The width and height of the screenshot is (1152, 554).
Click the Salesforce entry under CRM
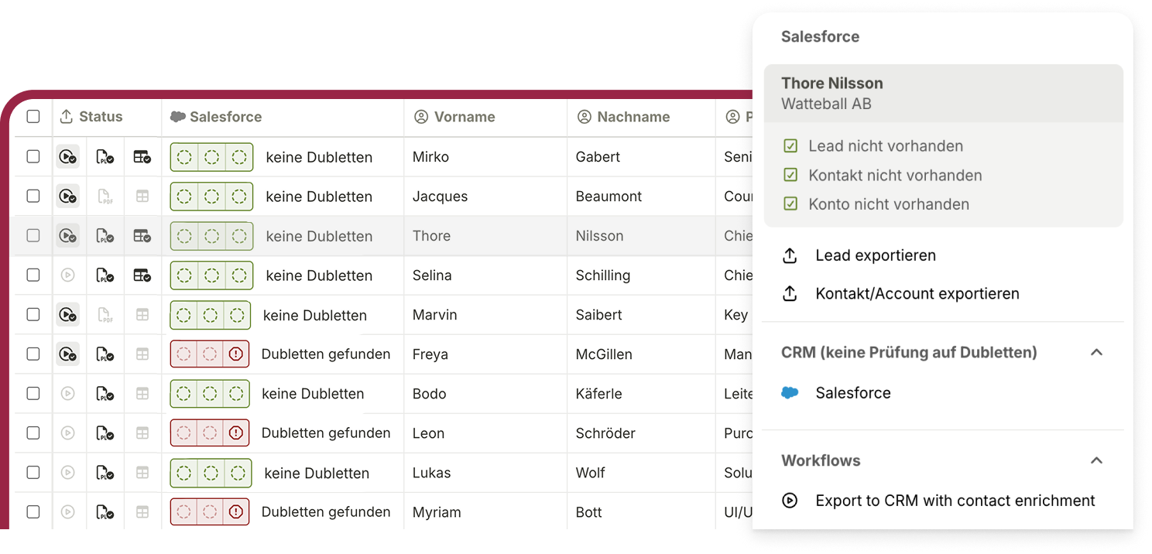click(852, 393)
